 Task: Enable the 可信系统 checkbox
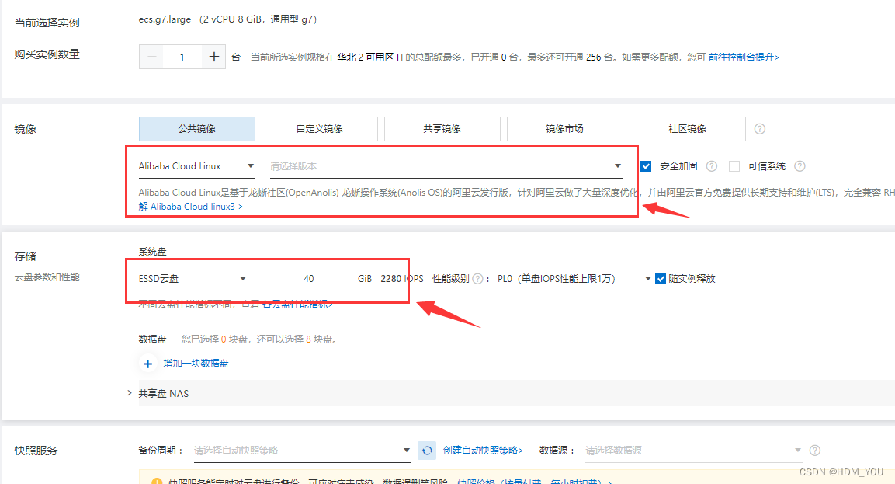pyautogui.click(x=734, y=165)
